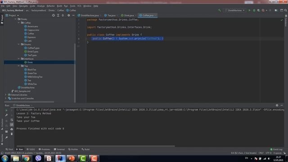Viewport: 288px width, 162px height.
Task: Clear all Run console output
Action: (x=12, y=134)
